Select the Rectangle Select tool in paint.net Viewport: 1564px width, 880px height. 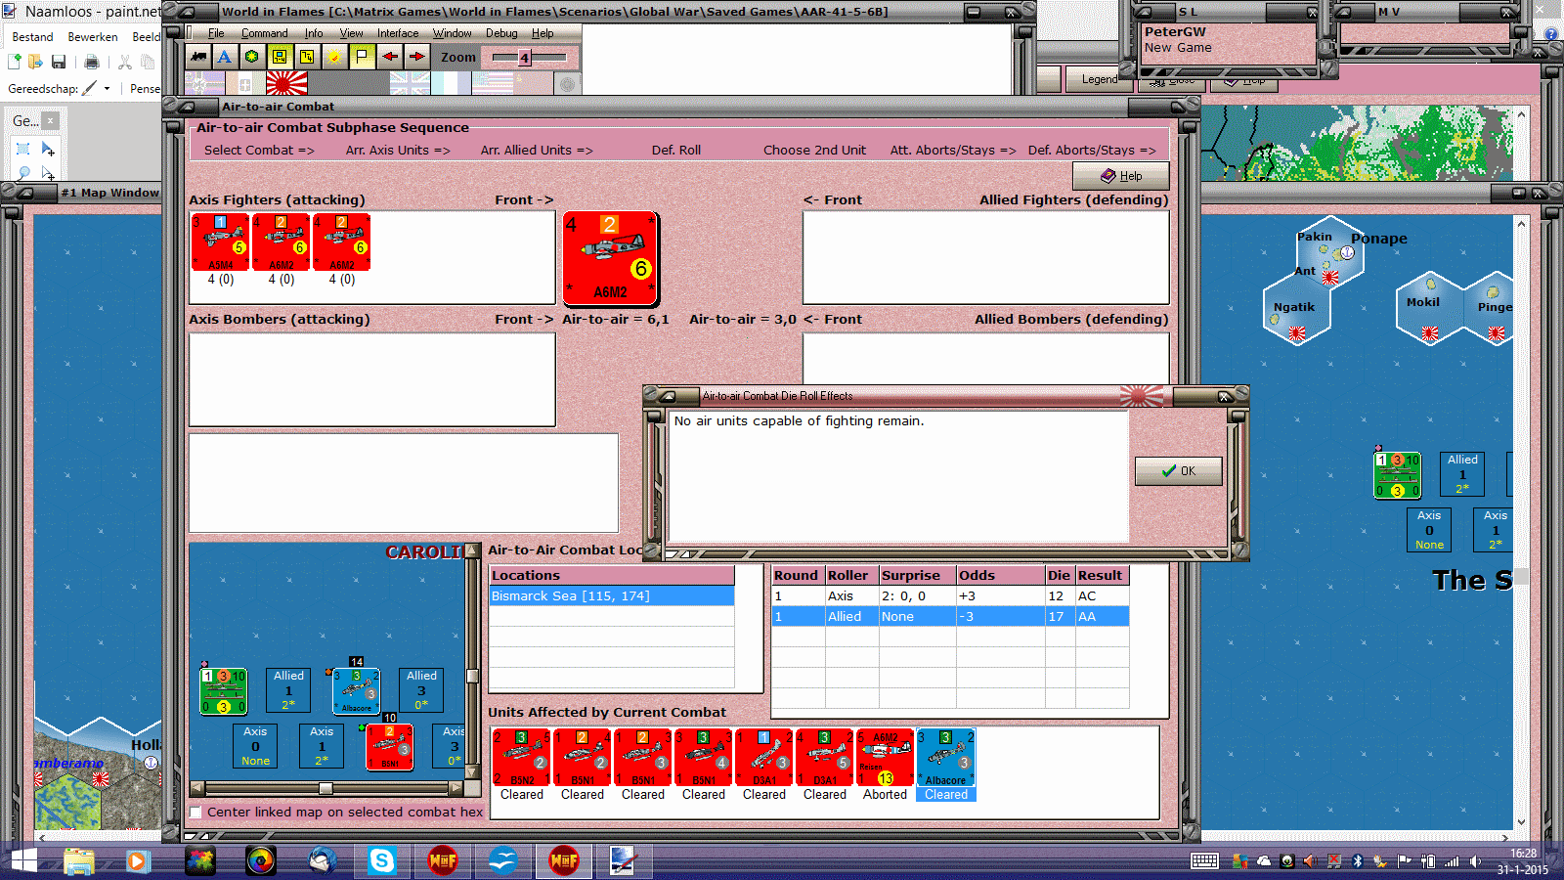(23, 149)
